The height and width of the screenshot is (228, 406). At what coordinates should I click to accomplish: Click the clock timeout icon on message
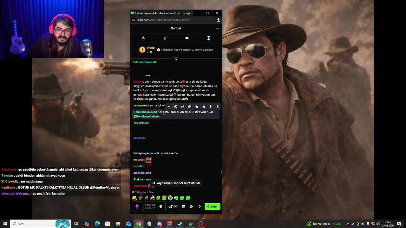pyautogui.click(x=175, y=107)
